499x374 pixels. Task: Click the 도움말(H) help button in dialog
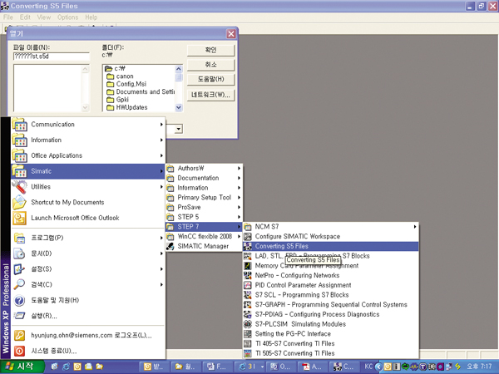click(210, 80)
